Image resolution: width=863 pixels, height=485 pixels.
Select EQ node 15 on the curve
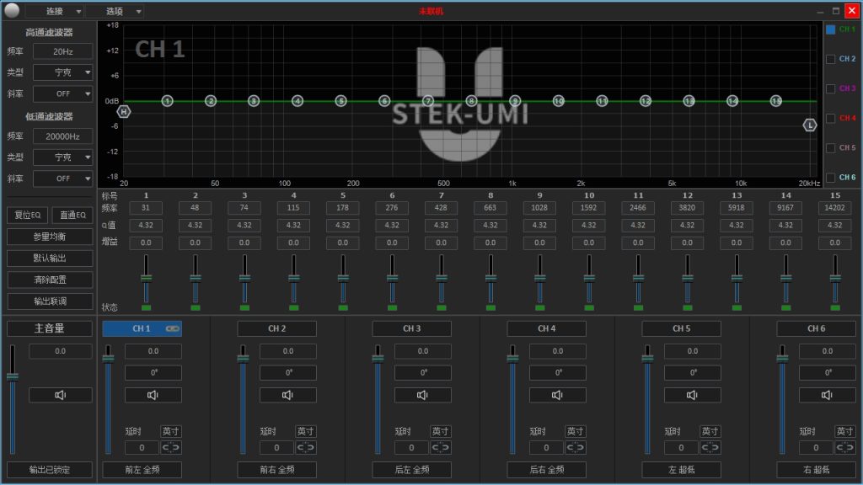click(x=776, y=101)
